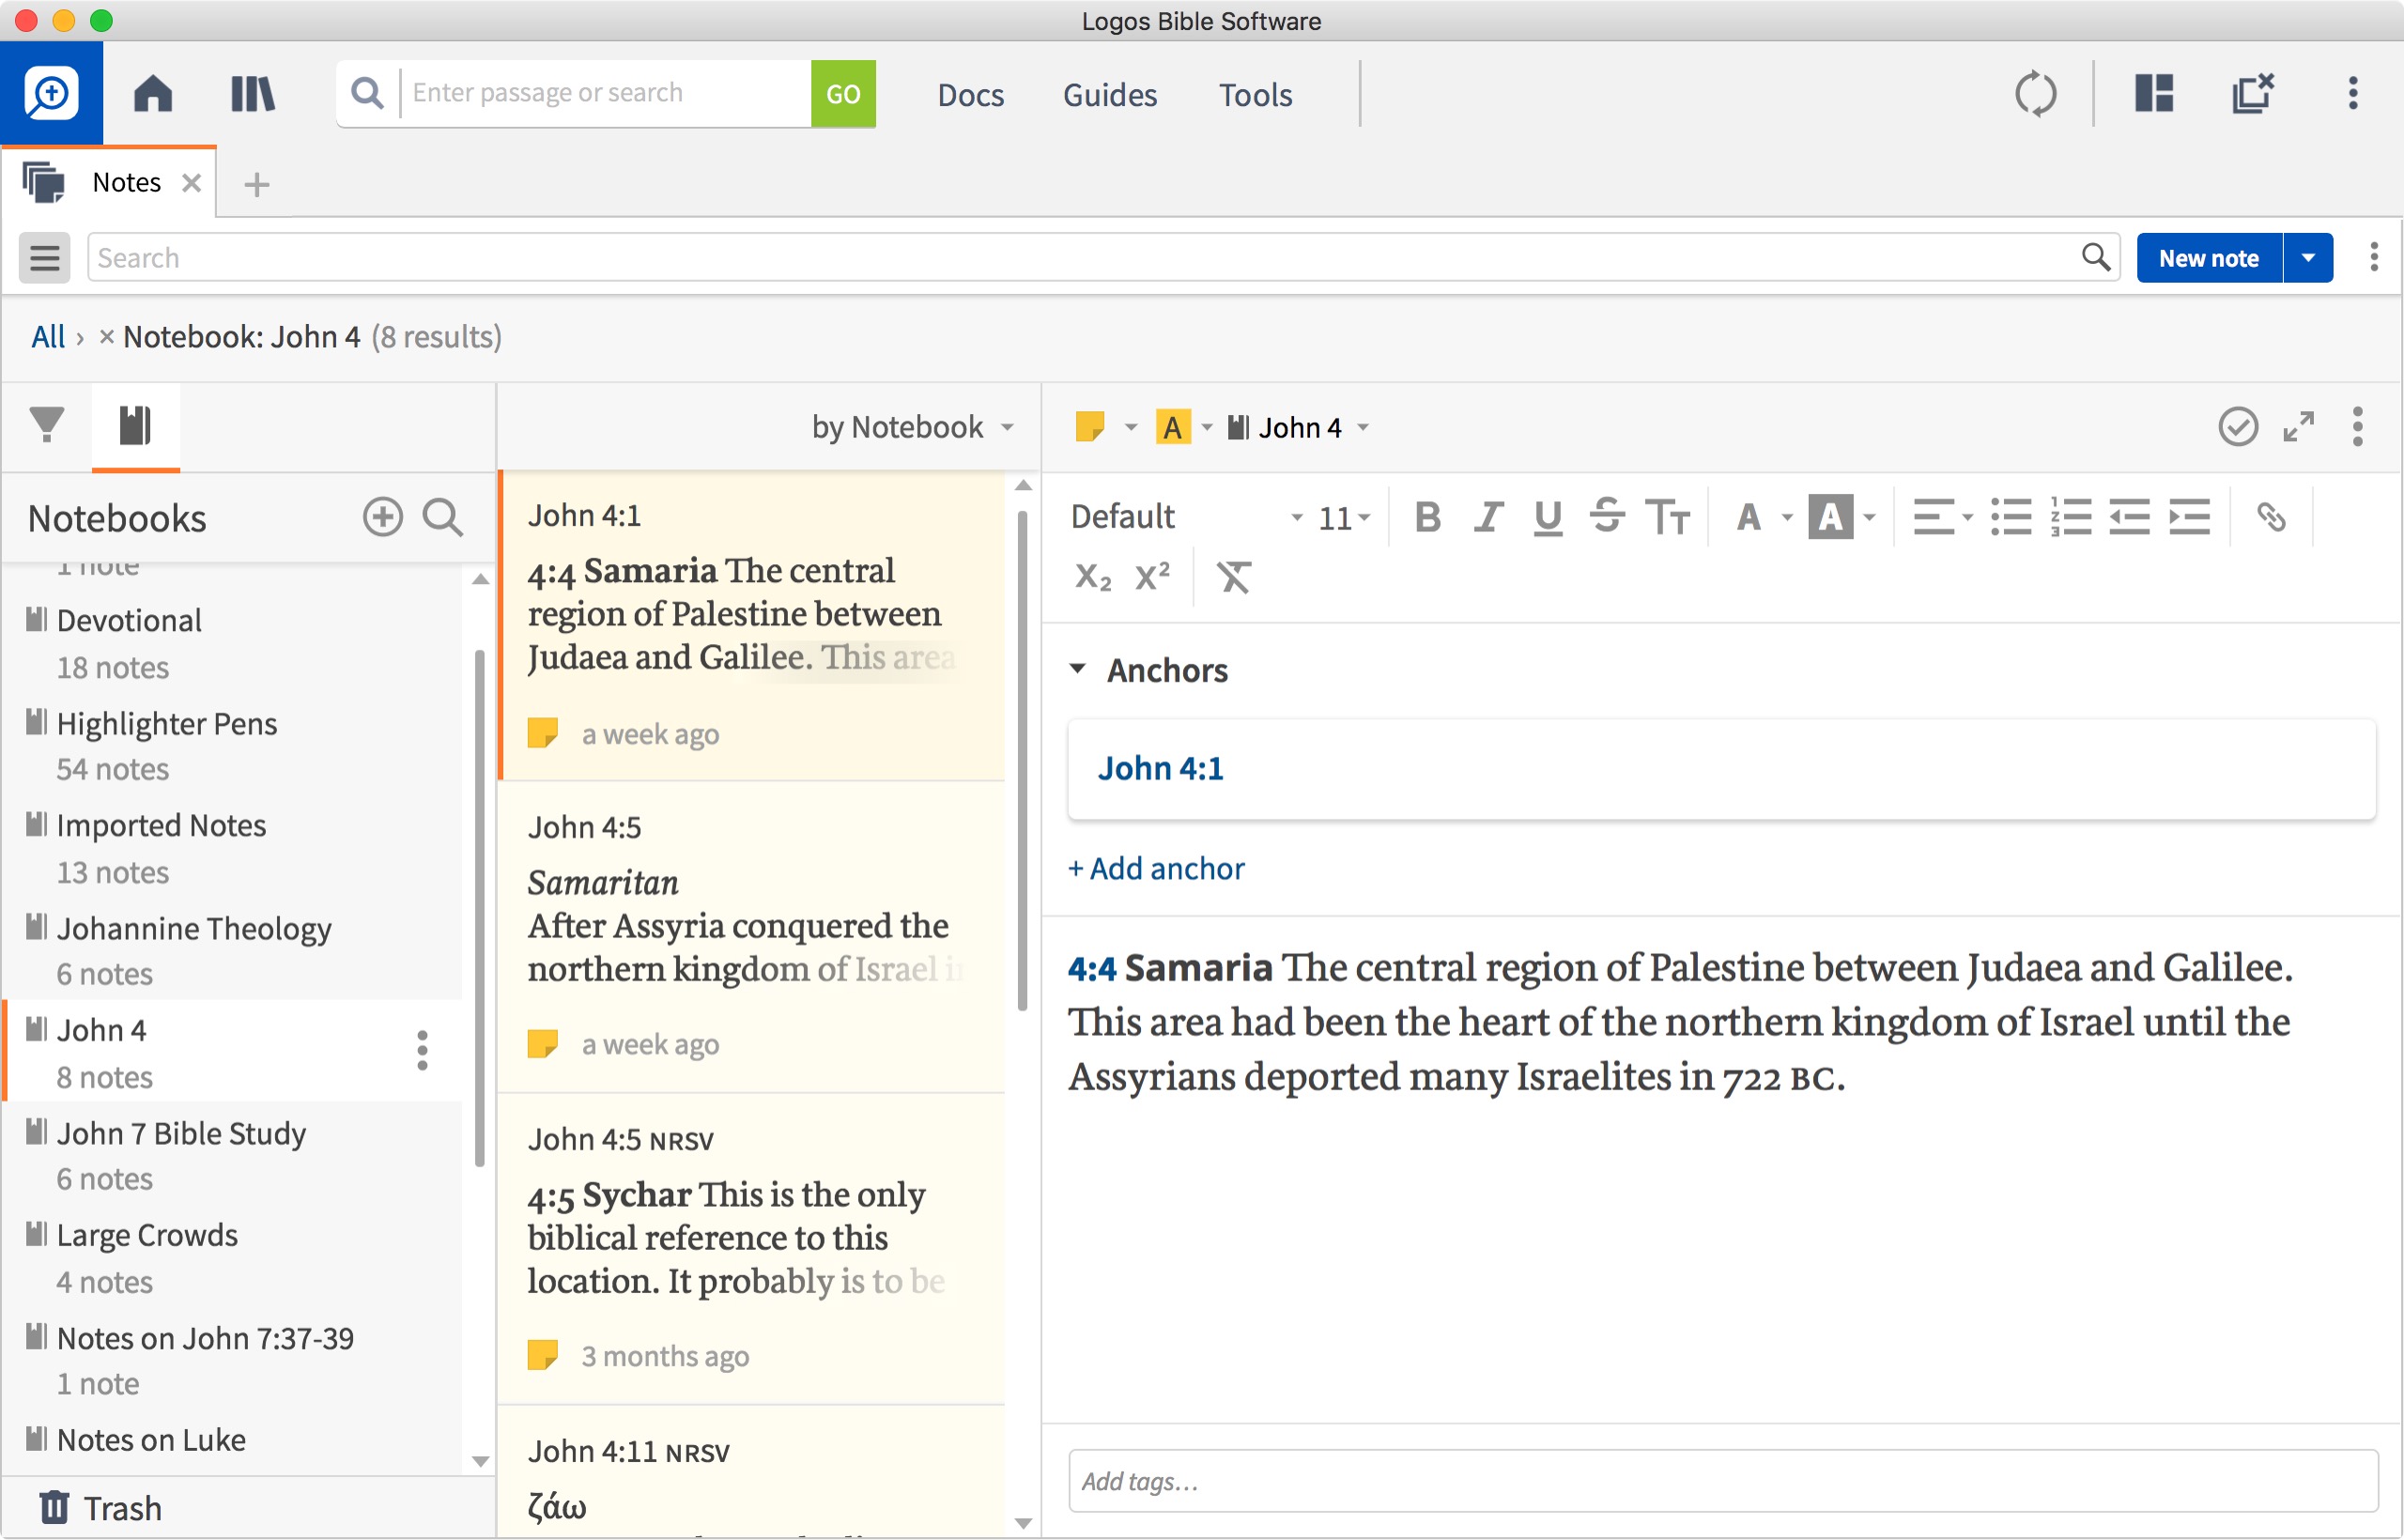The image size is (2404, 1540).
Task: Search notebooks with magnifier icon
Action: click(x=442, y=517)
